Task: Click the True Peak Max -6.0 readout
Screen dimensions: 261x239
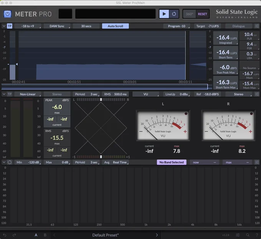Action: click(x=226, y=68)
